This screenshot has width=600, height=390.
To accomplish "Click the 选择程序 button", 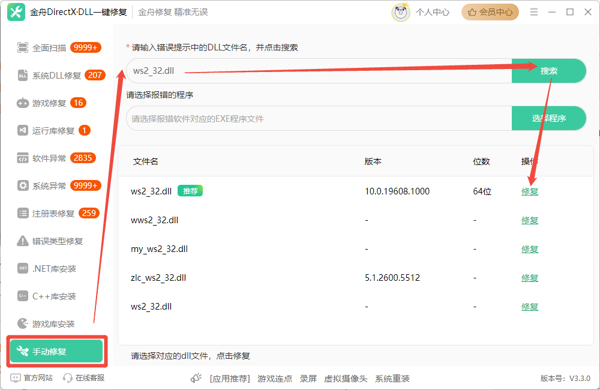I will point(549,118).
